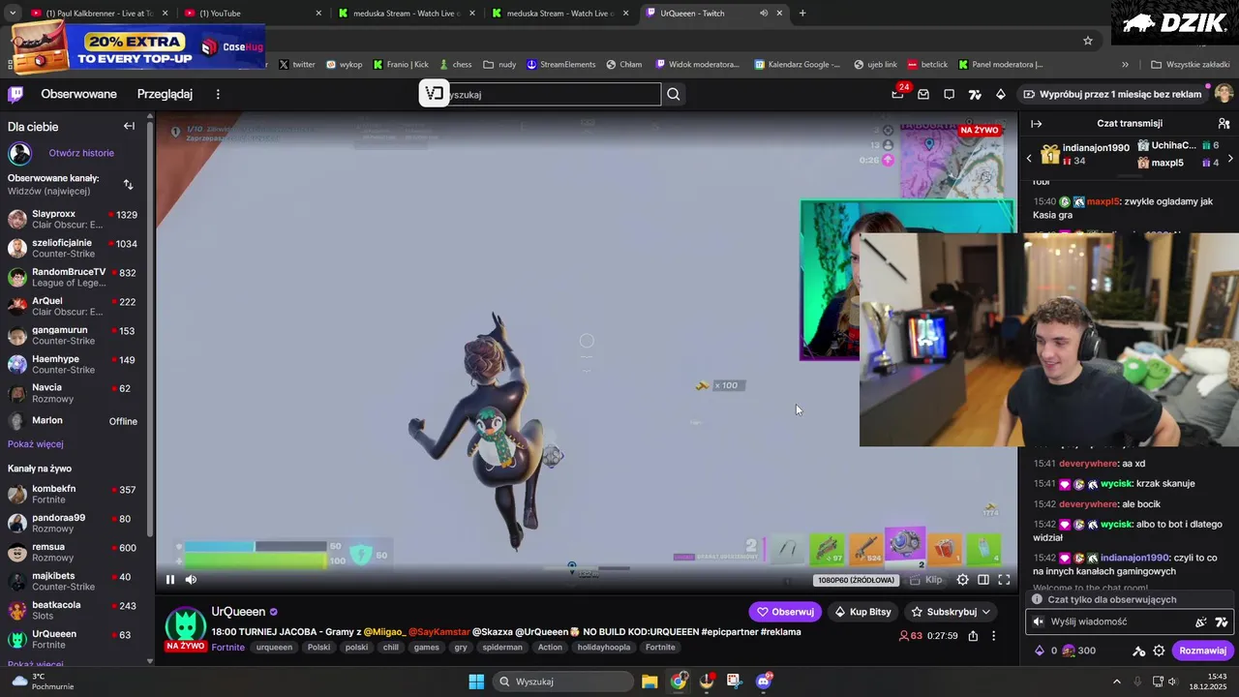The width and height of the screenshot is (1239, 697).
Task: Open the Twitch home logo
Action: pos(15,94)
